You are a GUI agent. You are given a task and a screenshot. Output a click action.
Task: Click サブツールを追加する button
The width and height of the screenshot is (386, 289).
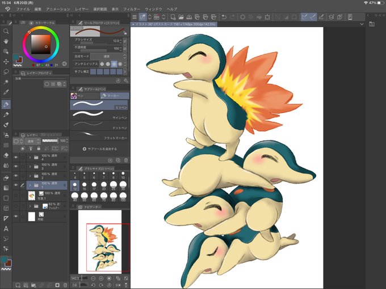coord(100,148)
